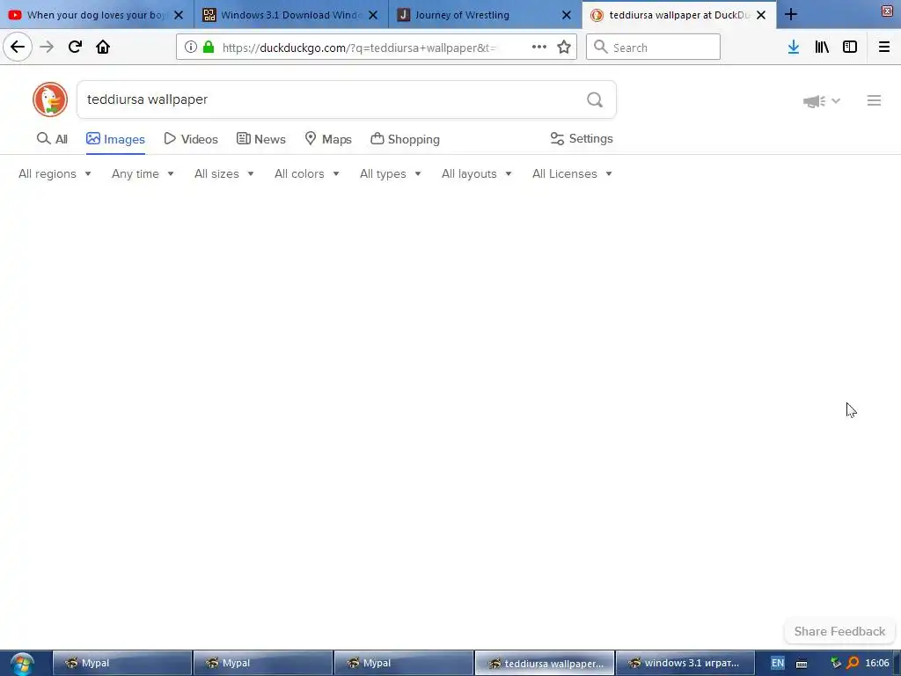Image resolution: width=901 pixels, height=676 pixels.
Task: Switch to first Mypal taskbar window
Action: point(122,663)
